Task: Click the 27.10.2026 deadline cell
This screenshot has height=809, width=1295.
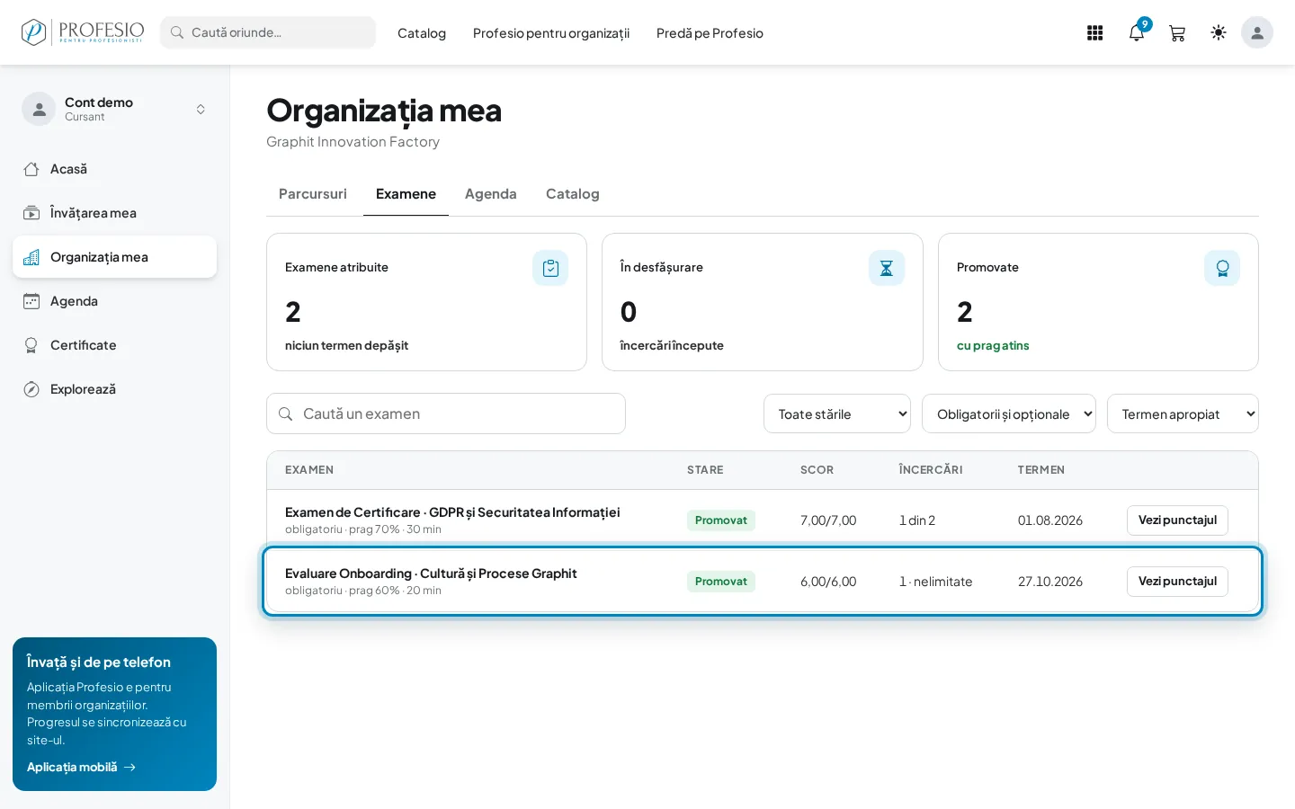Action: click(1050, 582)
